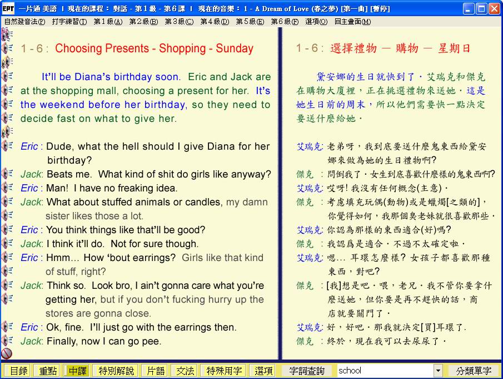Viewport: 503px width, 379px height.
Task: Toggle the 中譯 Chinese translation button
Action: tap(77, 371)
